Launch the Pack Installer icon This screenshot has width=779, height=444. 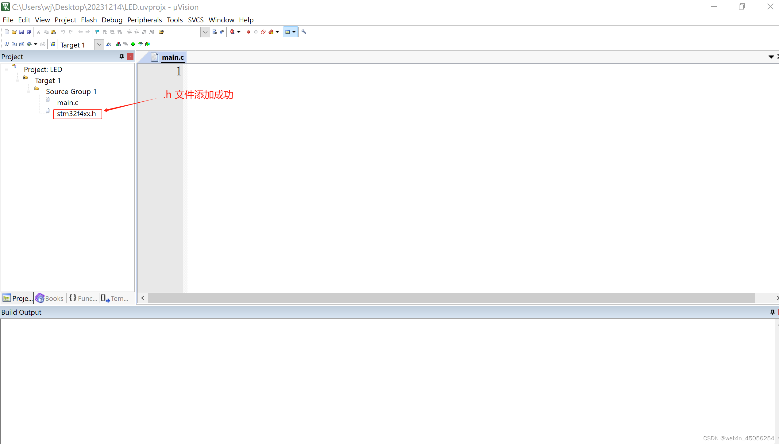point(148,44)
